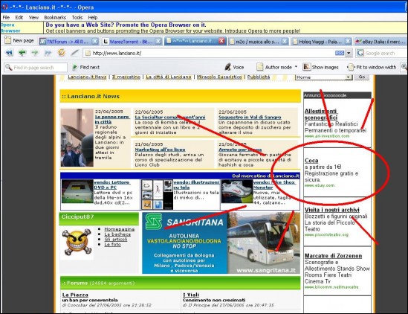Reload the page with the Reload icon

coord(62,53)
